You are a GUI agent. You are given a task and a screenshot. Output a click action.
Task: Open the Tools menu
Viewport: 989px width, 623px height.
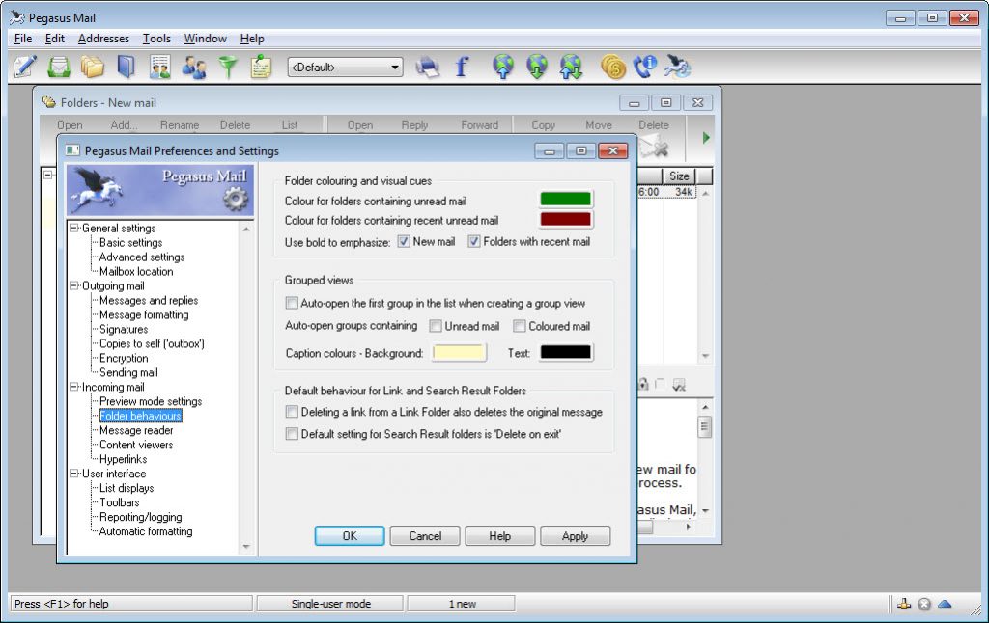coord(156,39)
